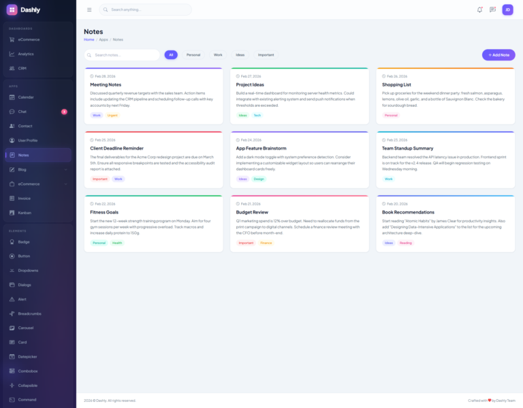523x408 pixels.
Task: Click the Dashly logo icon
Action: tap(12, 10)
